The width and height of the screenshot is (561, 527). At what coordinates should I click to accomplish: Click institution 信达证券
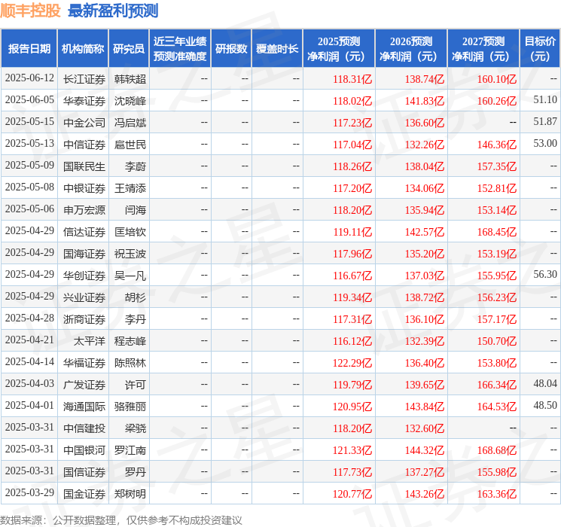click(84, 232)
